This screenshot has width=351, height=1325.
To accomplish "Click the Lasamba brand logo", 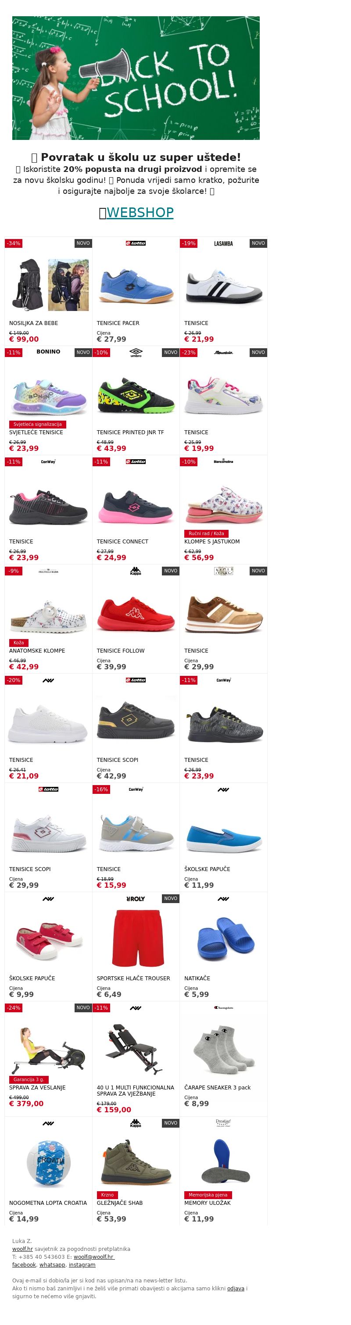I will point(223,243).
